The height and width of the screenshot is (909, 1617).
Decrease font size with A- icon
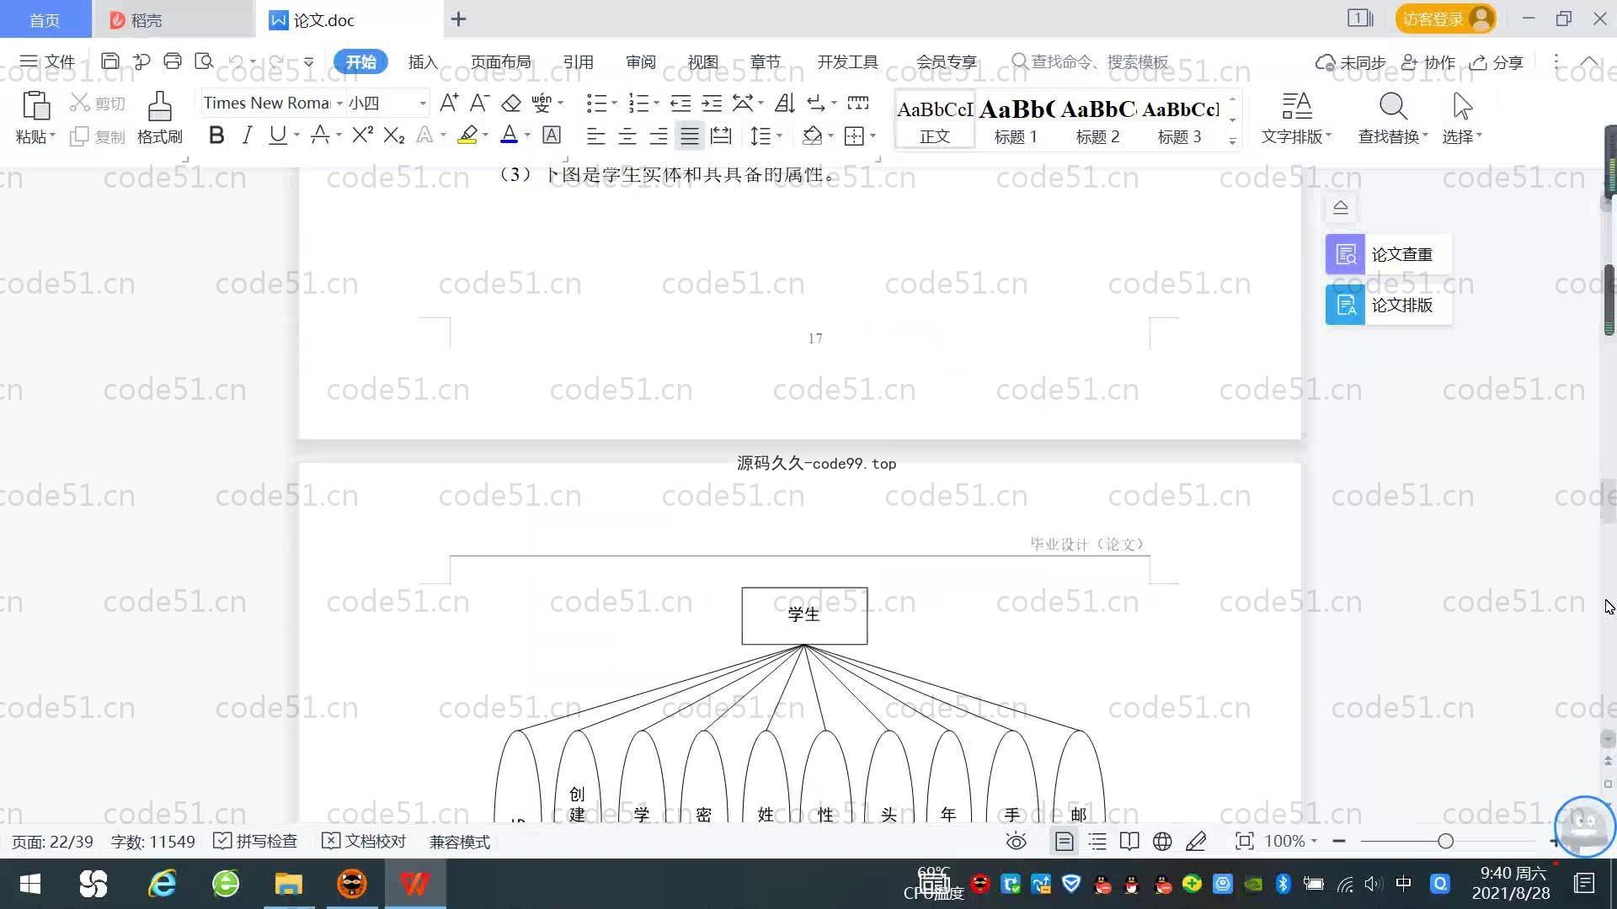click(479, 103)
